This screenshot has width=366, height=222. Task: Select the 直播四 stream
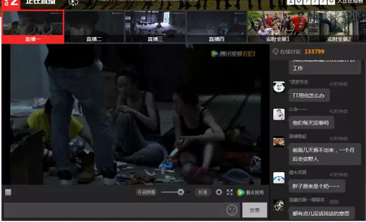coord(216,27)
